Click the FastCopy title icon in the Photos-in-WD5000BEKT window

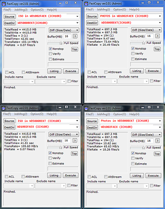click(x=86, y=108)
